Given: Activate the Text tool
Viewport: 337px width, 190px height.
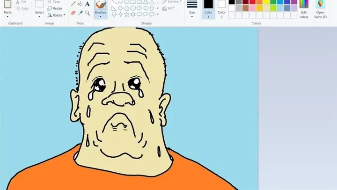Looking at the screenshot, I should point(87,4).
